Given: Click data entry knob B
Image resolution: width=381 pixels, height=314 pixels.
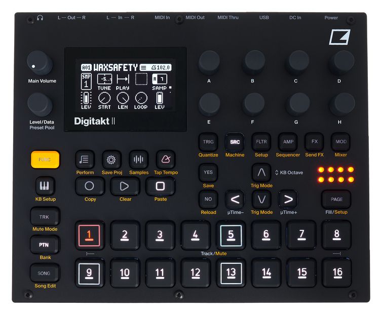Looking at the screenshot, I should (254, 62).
